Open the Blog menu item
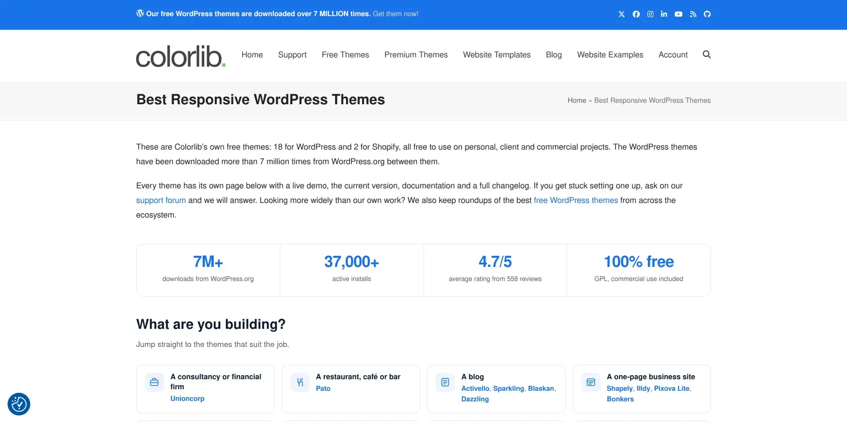Screen dimensions: 847x423 tap(554, 55)
